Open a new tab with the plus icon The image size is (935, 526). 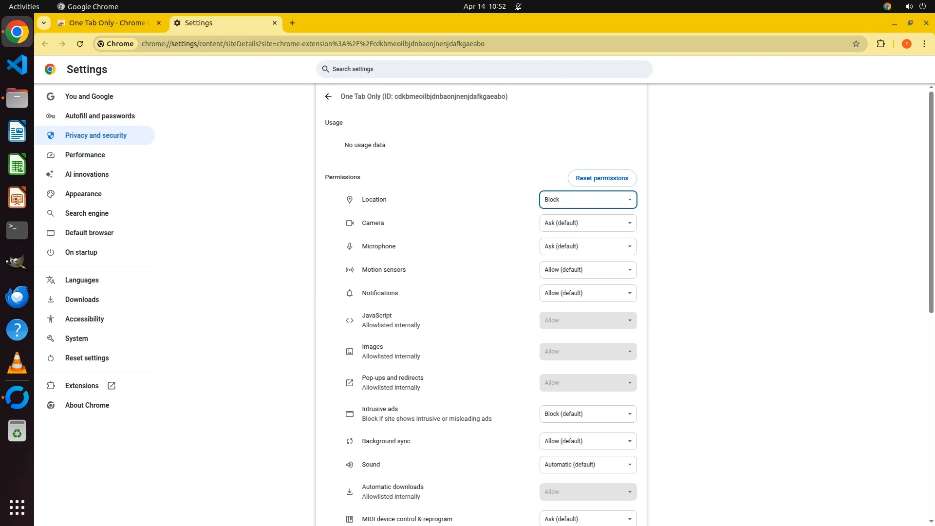click(x=292, y=23)
